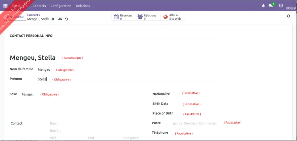This screenshot has width=297, height=141.
Task: Open the Relations menu in top navigation
Action: [x=83, y=6]
